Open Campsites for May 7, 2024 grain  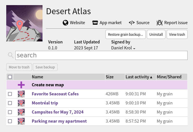(x=58, y=112)
